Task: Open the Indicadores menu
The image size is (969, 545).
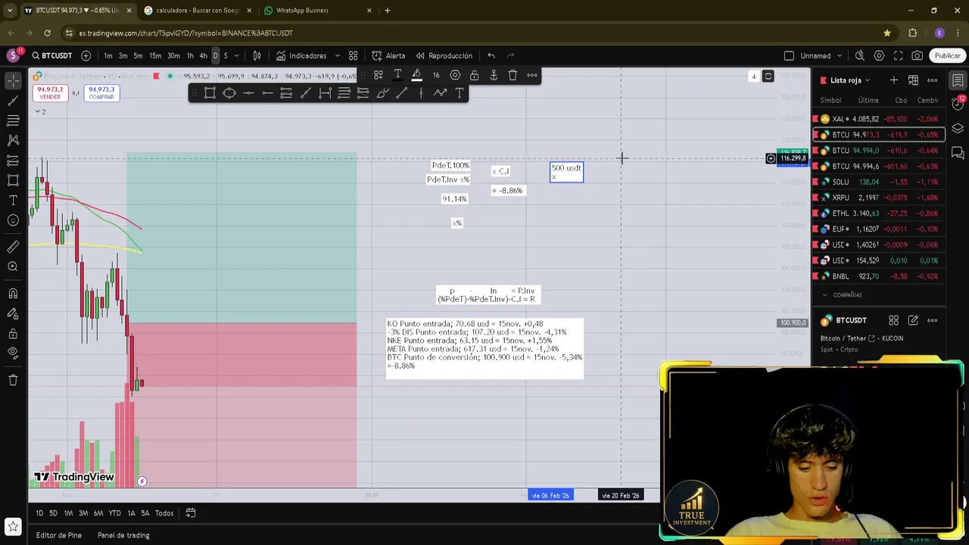Action: [301, 55]
